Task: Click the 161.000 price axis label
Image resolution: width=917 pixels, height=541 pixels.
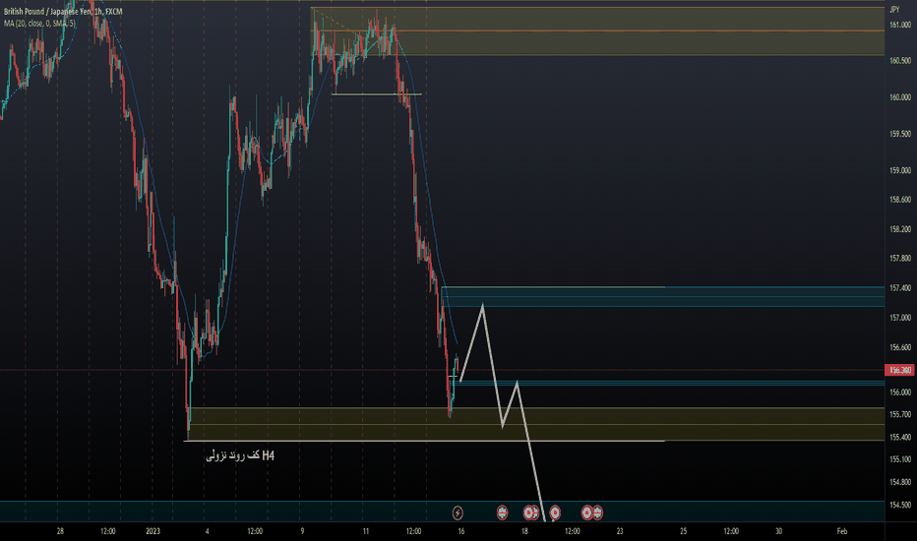Action: click(900, 25)
